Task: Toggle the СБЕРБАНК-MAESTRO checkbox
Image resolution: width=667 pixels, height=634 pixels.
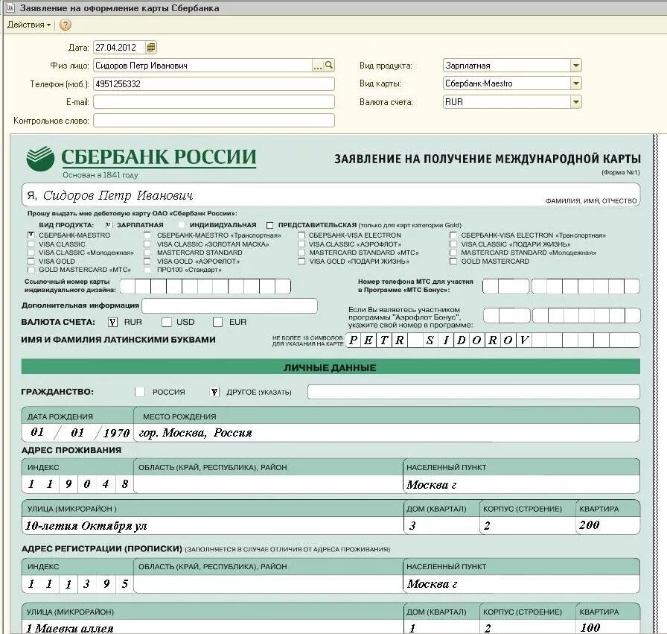Action: pyautogui.click(x=31, y=235)
